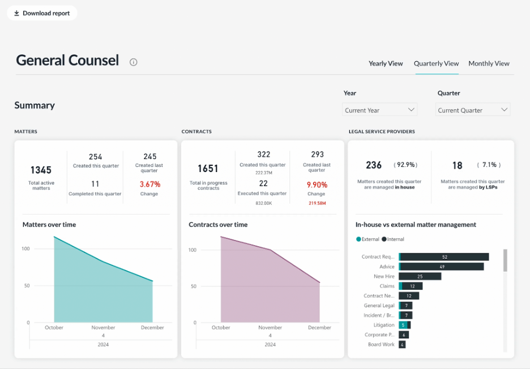Open the info tooltip beside General Counsel title
Viewport: 530px width, 369px height.
[x=133, y=62]
